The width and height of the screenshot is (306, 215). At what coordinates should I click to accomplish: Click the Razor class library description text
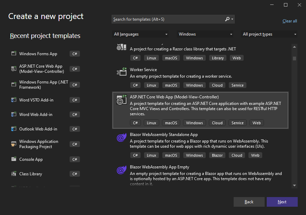[183, 49]
